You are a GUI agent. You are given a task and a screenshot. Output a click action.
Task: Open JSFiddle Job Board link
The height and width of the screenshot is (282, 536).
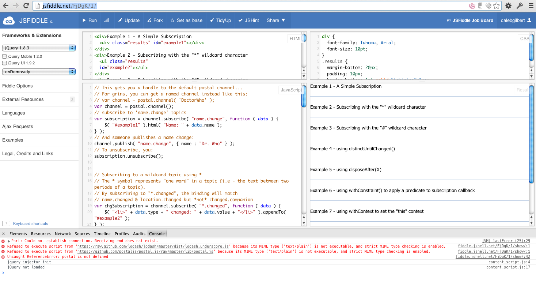pyautogui.click(x=470, y=20)
